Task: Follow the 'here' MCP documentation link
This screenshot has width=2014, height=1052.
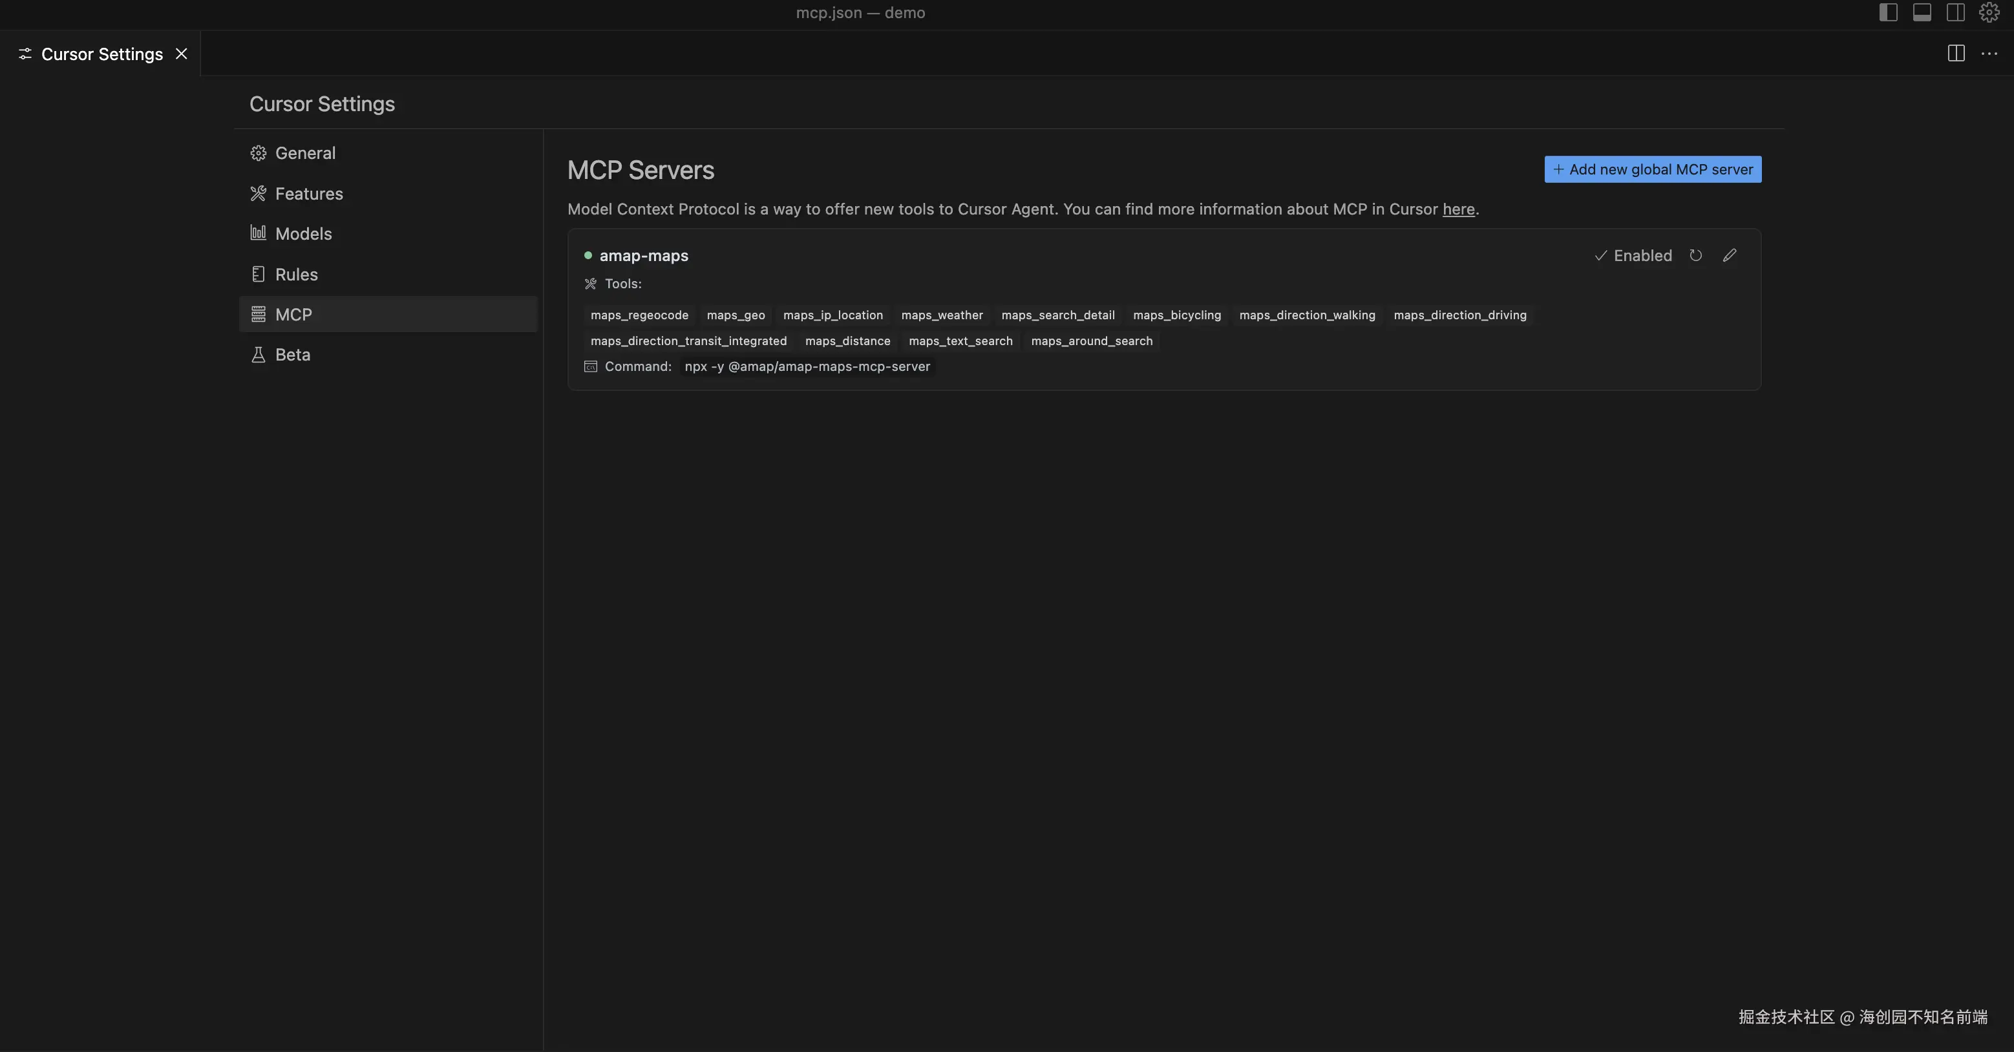Action: (1458, 209)
